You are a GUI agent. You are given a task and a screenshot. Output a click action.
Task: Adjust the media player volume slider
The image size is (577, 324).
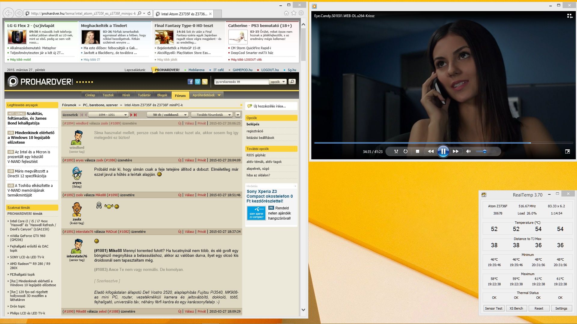pos(485,151)
